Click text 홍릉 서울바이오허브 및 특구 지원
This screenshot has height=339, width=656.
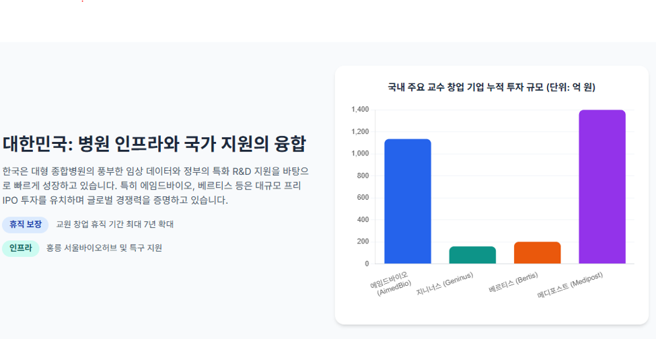[104, 248]
